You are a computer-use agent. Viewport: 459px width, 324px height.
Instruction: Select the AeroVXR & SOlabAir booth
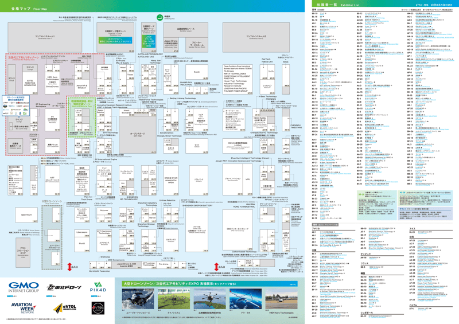pos(82,87)
